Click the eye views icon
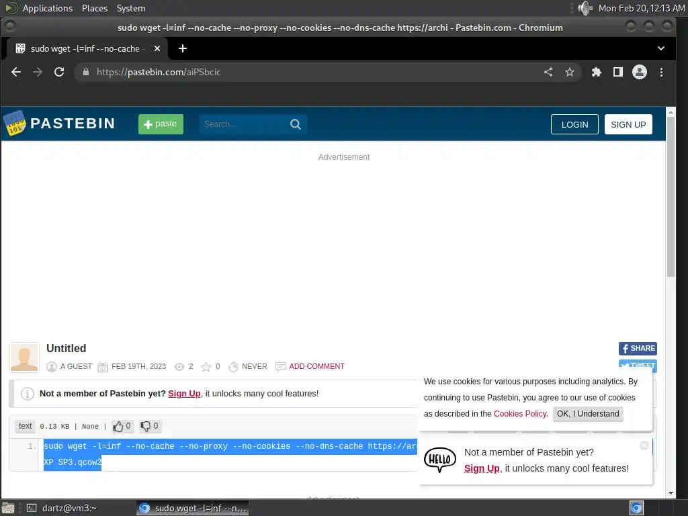This screenshot has width=688, height=516. coord(179,366)
